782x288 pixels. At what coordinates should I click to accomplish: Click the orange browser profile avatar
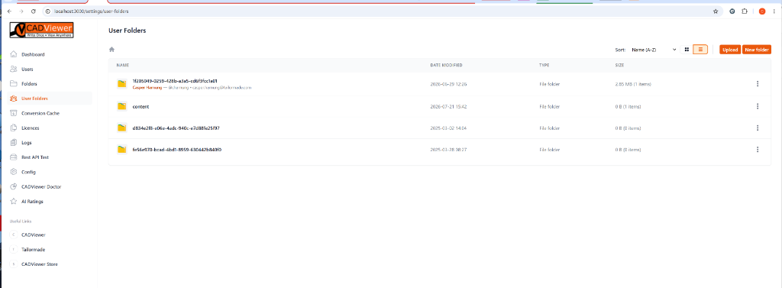(762, 11)
